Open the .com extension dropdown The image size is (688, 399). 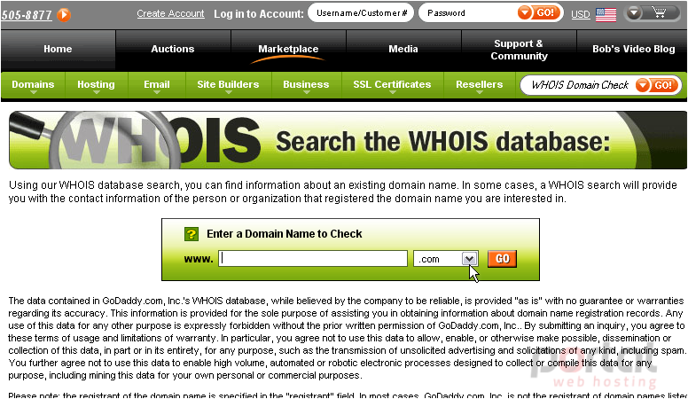470,259
